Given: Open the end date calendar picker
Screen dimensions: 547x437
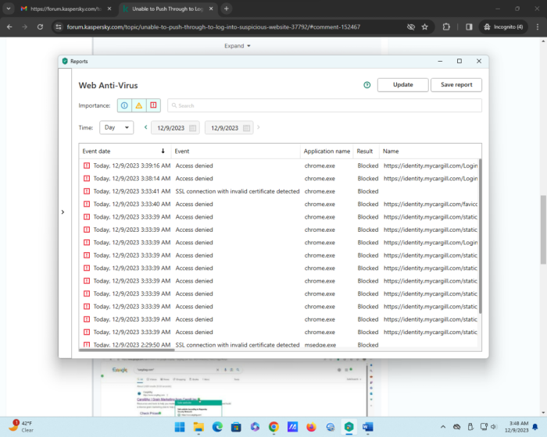Looking at the screenshot, I should click(246, 128).
